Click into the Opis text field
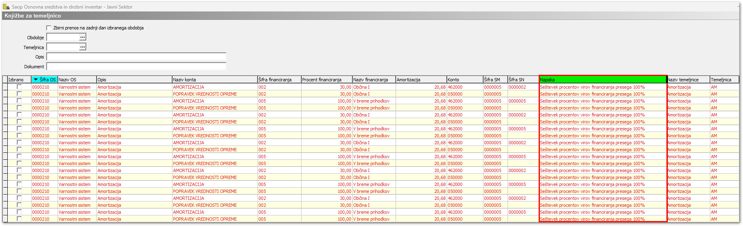The height and width of the screenshot is (226, 743). coord(137,57)
